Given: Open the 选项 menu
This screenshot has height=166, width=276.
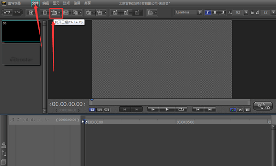Looking at the screenshot, I should [x=67, y=3].
